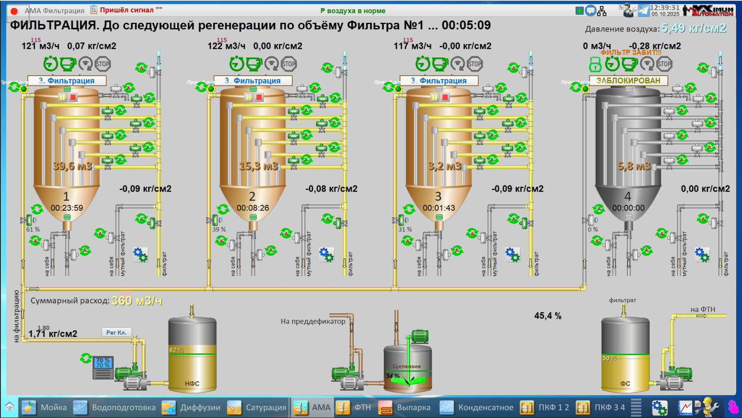Open the '3. Фильтрация' status box of Filter 1
The height and width of the screenshot is (418, 742).
point(67,81)
